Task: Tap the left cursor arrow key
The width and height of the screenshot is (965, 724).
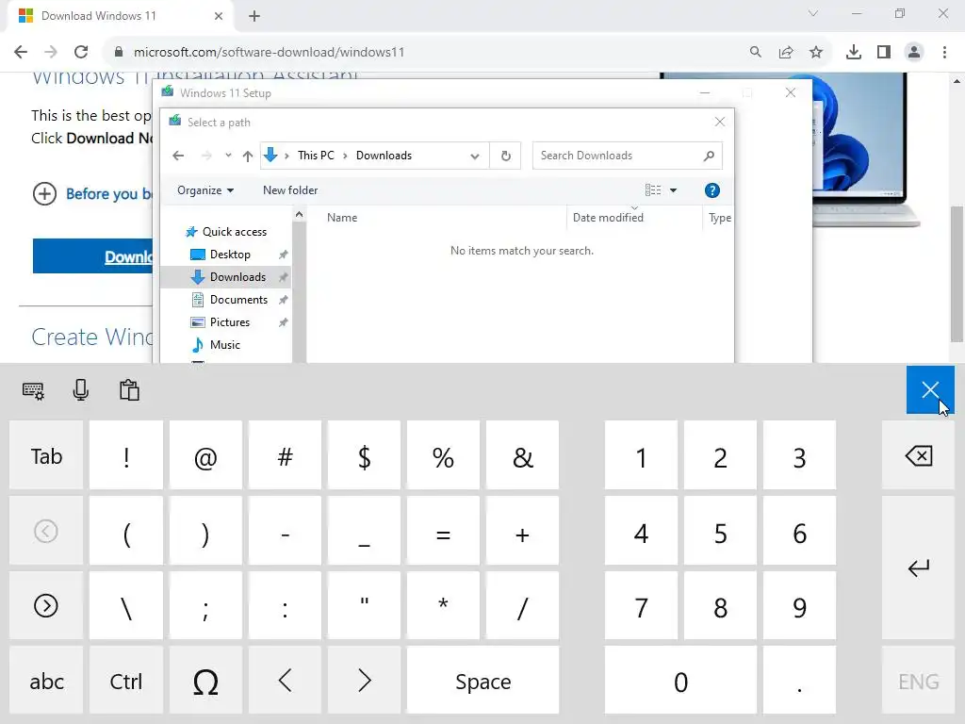Action: [x=285, y=681]
